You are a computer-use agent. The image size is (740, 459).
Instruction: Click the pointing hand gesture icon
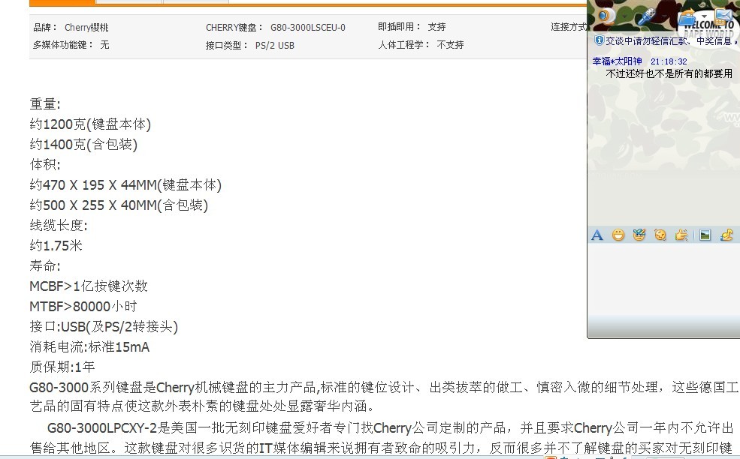681,234
